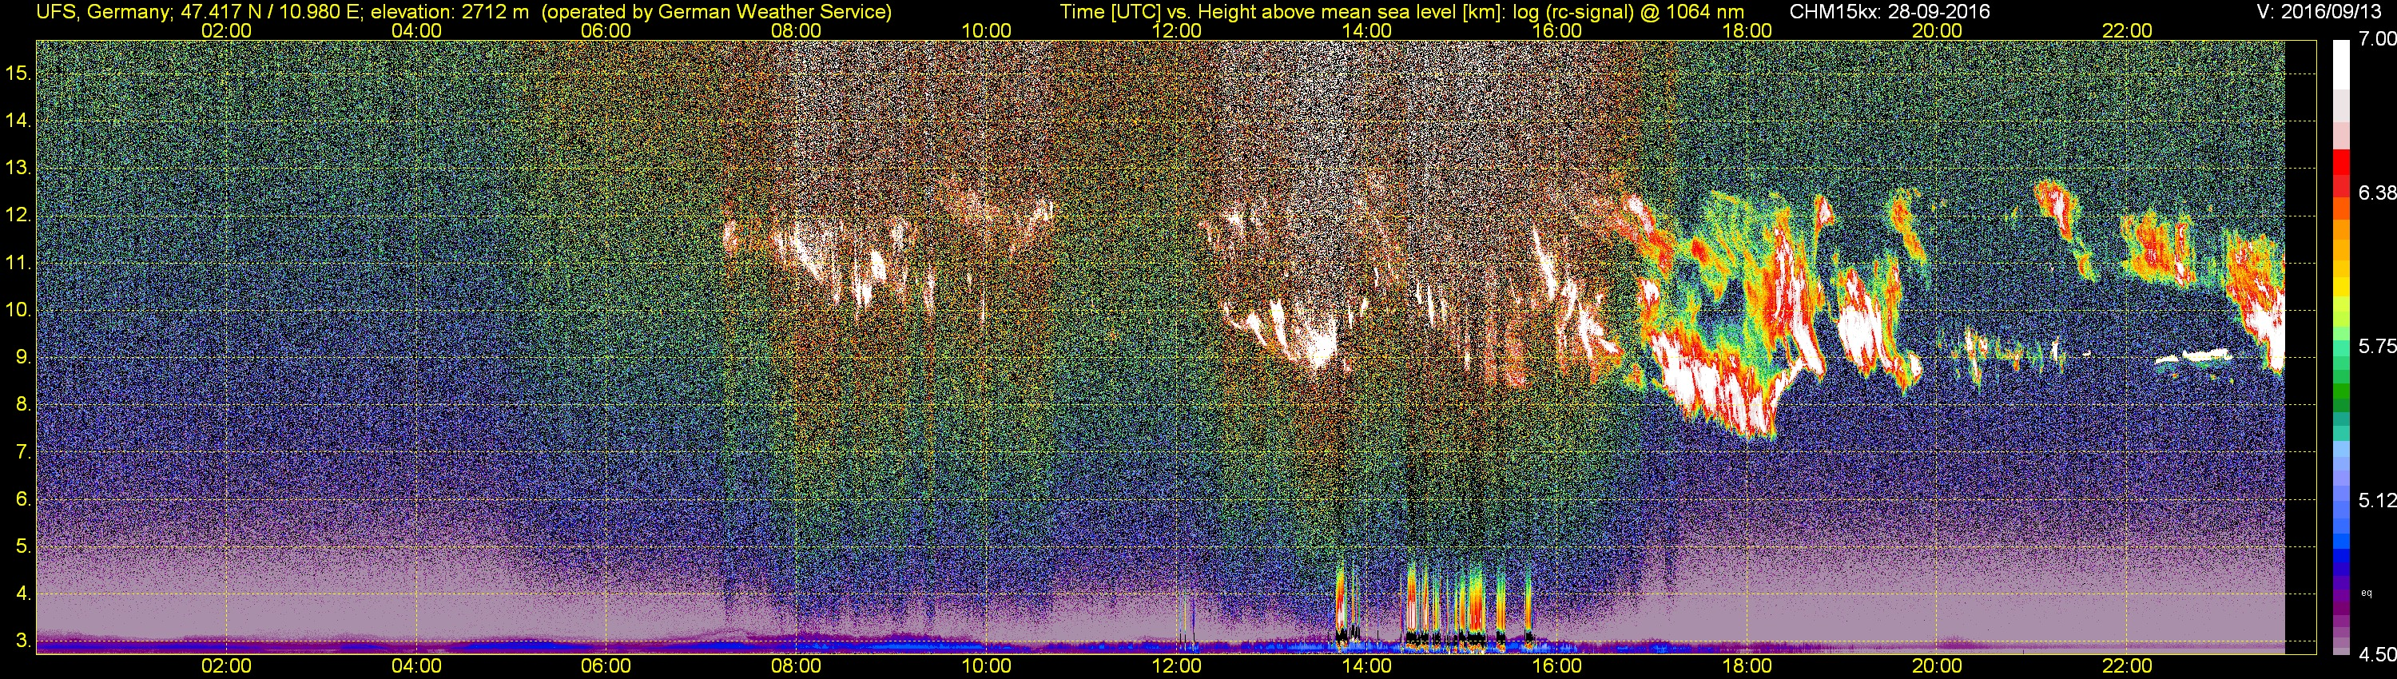Viewport: 2397px width, 679px height.
Task: Click 08:00 on the upper time axis
Action: coord(797,30)
